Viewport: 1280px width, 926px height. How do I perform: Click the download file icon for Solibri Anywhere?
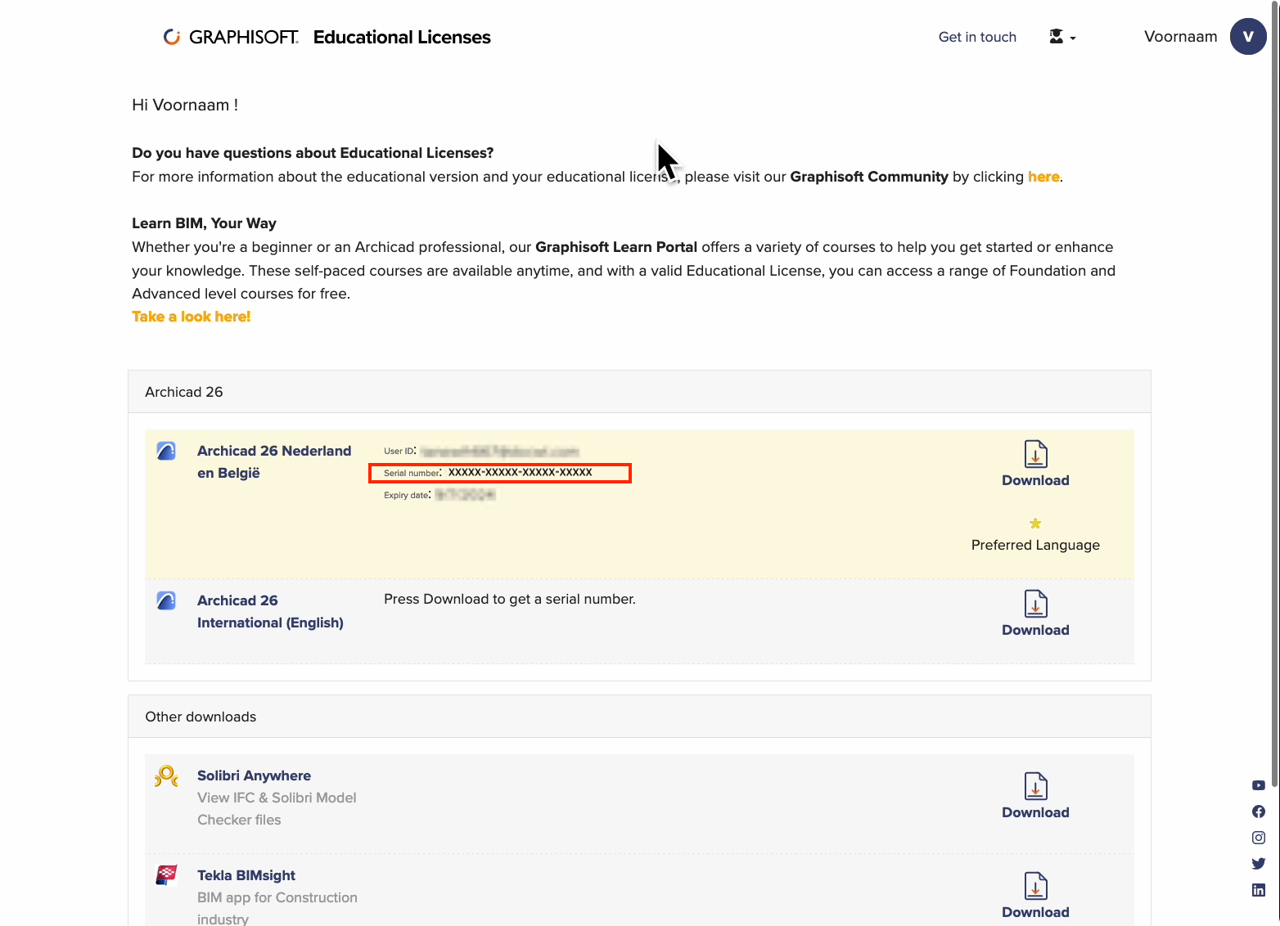click(1035, 786)
